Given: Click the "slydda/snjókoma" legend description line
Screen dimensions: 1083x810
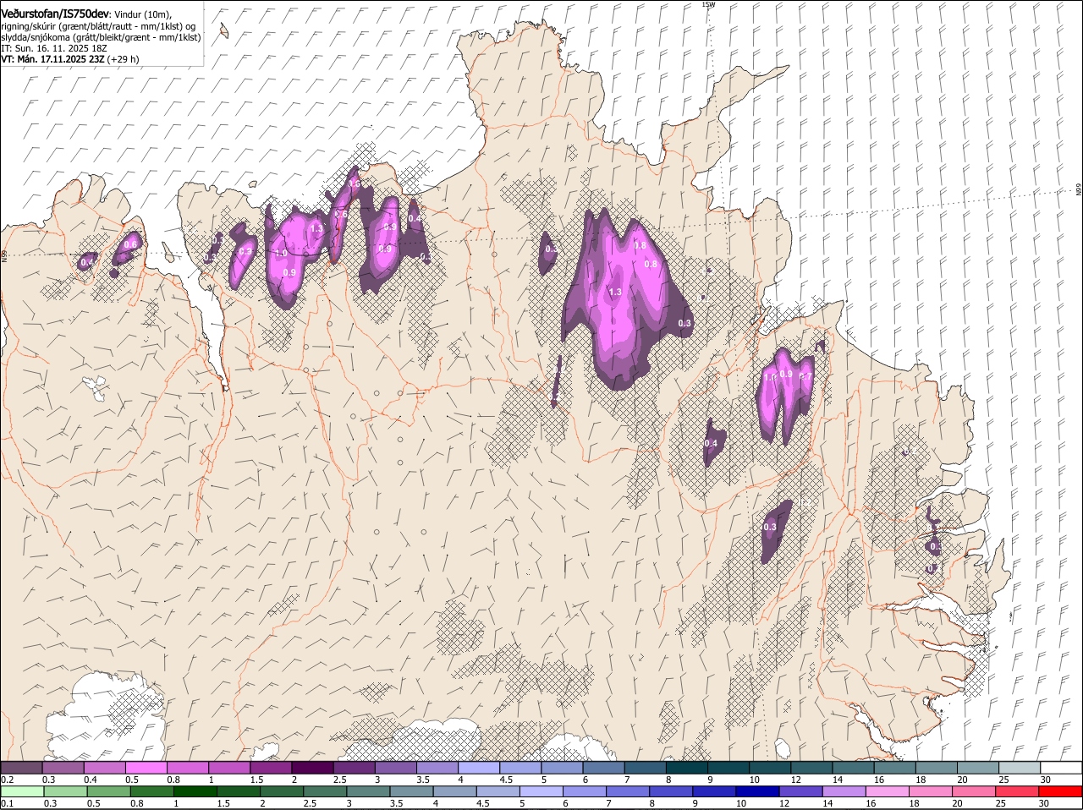Looking at the screenshot, I should (101, 38).
